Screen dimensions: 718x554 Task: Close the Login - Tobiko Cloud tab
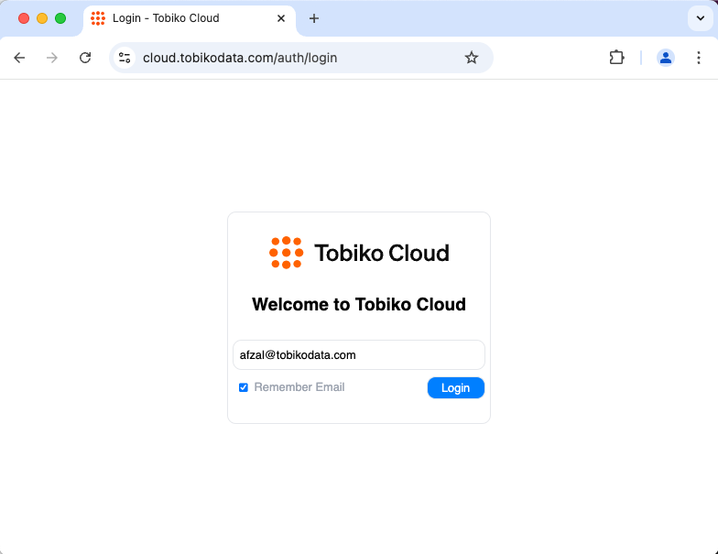pos(281,18)
